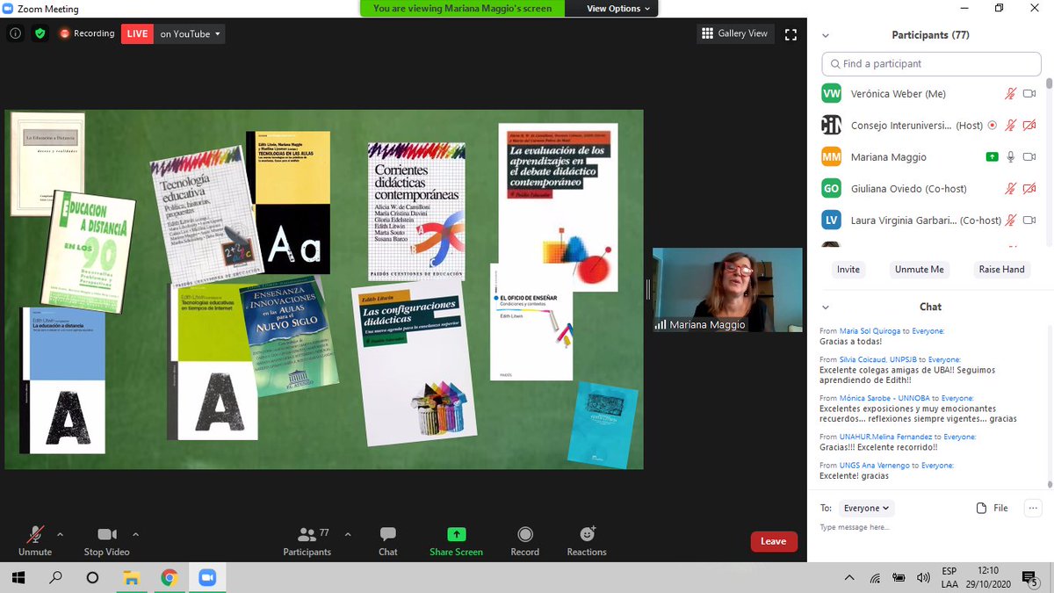Select Mariana Maggio in participant list
This screenshot has width=1054, height=593.
931,157
